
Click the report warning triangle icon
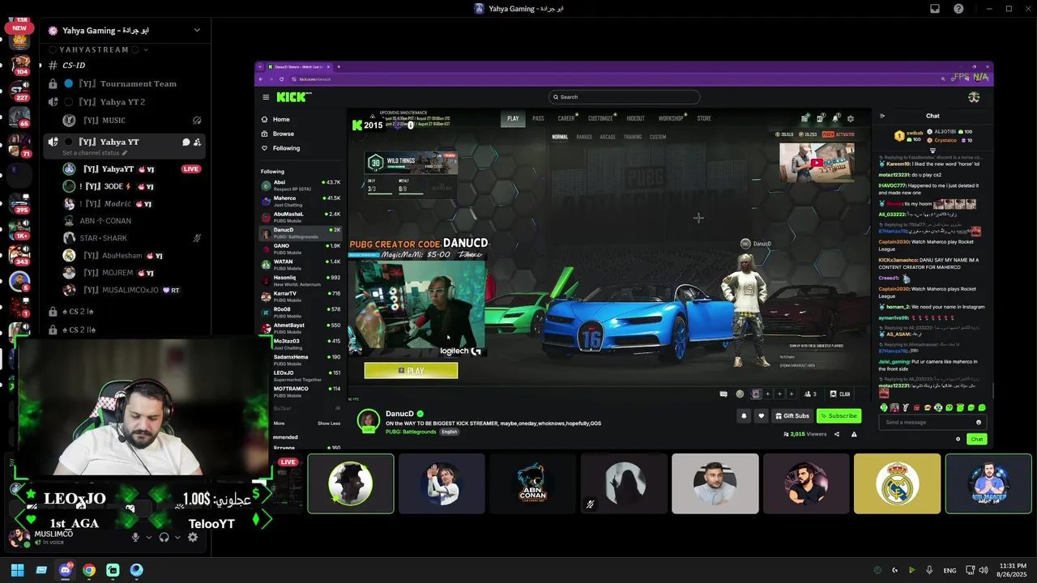tap(854, 434)
